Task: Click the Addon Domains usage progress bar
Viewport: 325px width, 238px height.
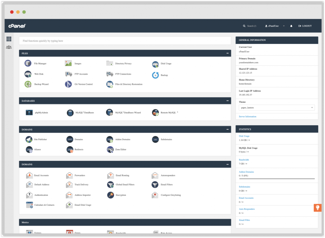Action: click(277, 179)
